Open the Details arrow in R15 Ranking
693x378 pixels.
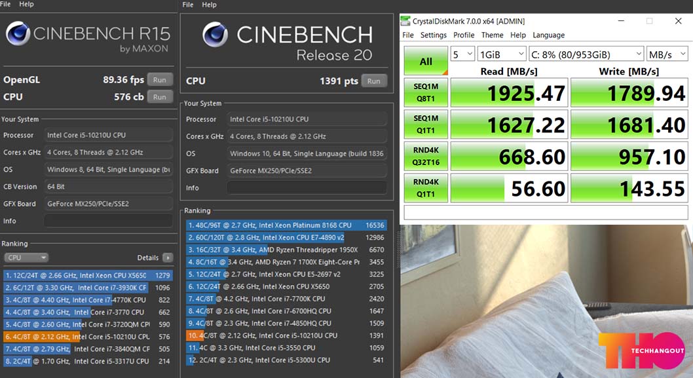[168, 257]
